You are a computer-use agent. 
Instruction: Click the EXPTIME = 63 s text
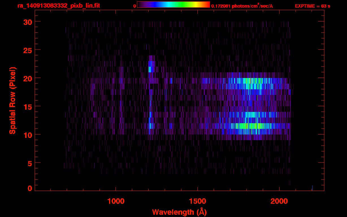pos(313,6)
